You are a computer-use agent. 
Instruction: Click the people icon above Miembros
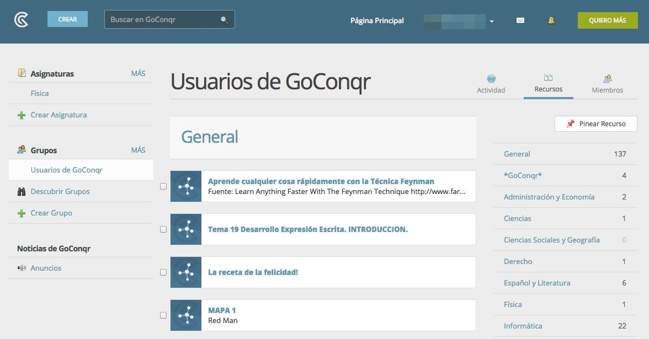607,78
